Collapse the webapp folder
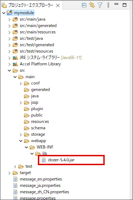133x200 pixels. pyautogui.click(x=21, y=141)
